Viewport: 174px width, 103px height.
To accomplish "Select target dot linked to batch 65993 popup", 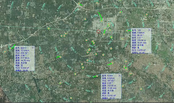I will tap(97, 76).
